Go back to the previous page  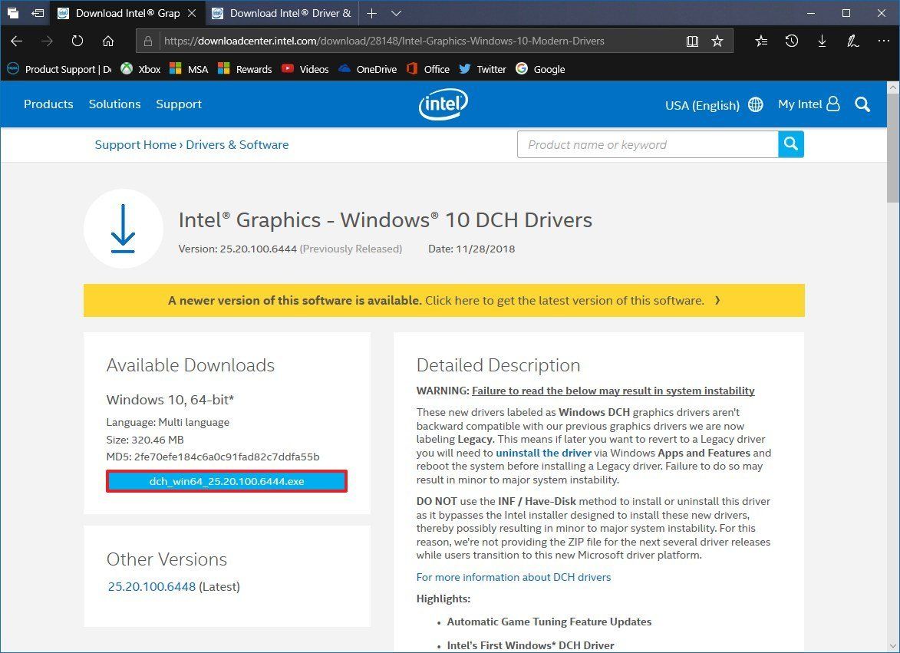16,42
